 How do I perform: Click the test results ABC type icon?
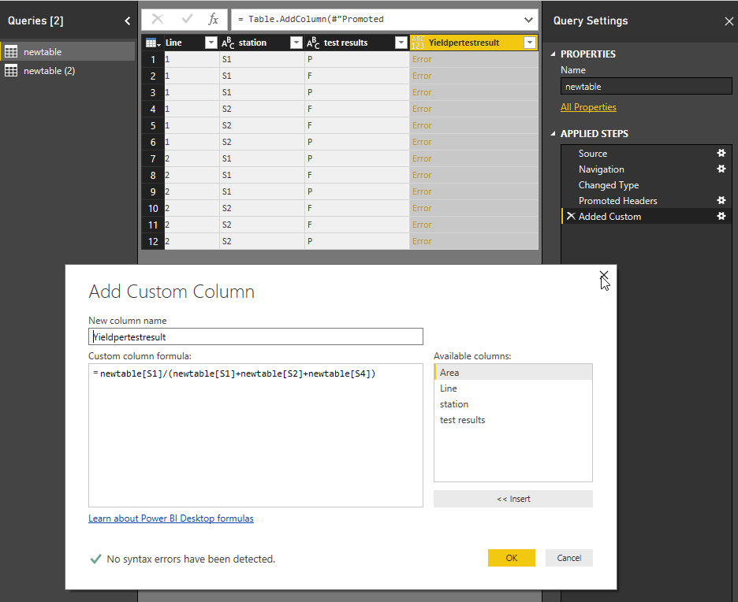313,43
